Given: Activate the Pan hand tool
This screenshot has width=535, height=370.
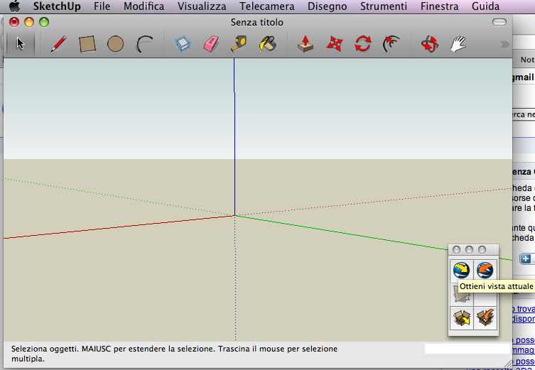Looking at the screenshot, I should (457, 44).
